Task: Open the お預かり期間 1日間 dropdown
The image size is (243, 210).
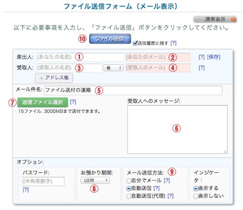Action: 95,180
